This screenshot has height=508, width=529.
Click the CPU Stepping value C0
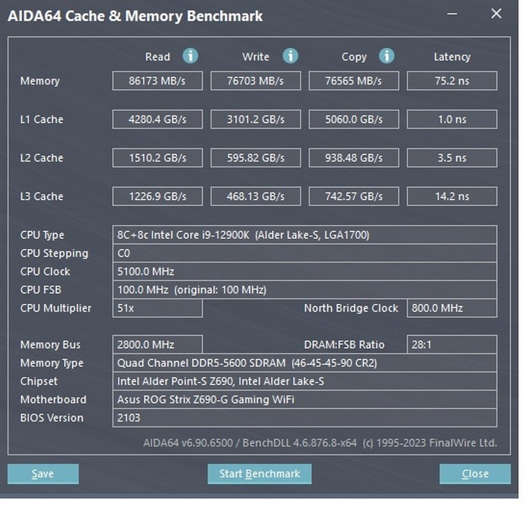tap(305, 253)
